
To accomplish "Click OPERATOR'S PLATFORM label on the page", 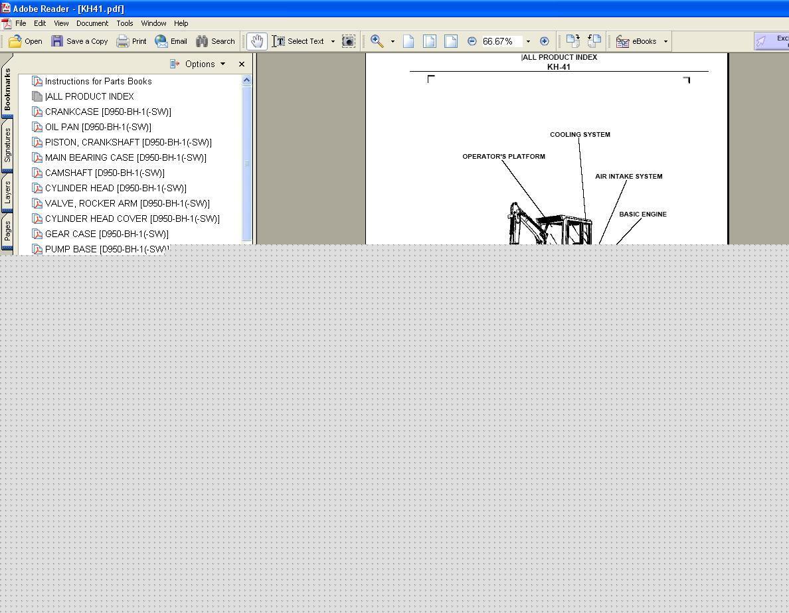I will point(503,157).
